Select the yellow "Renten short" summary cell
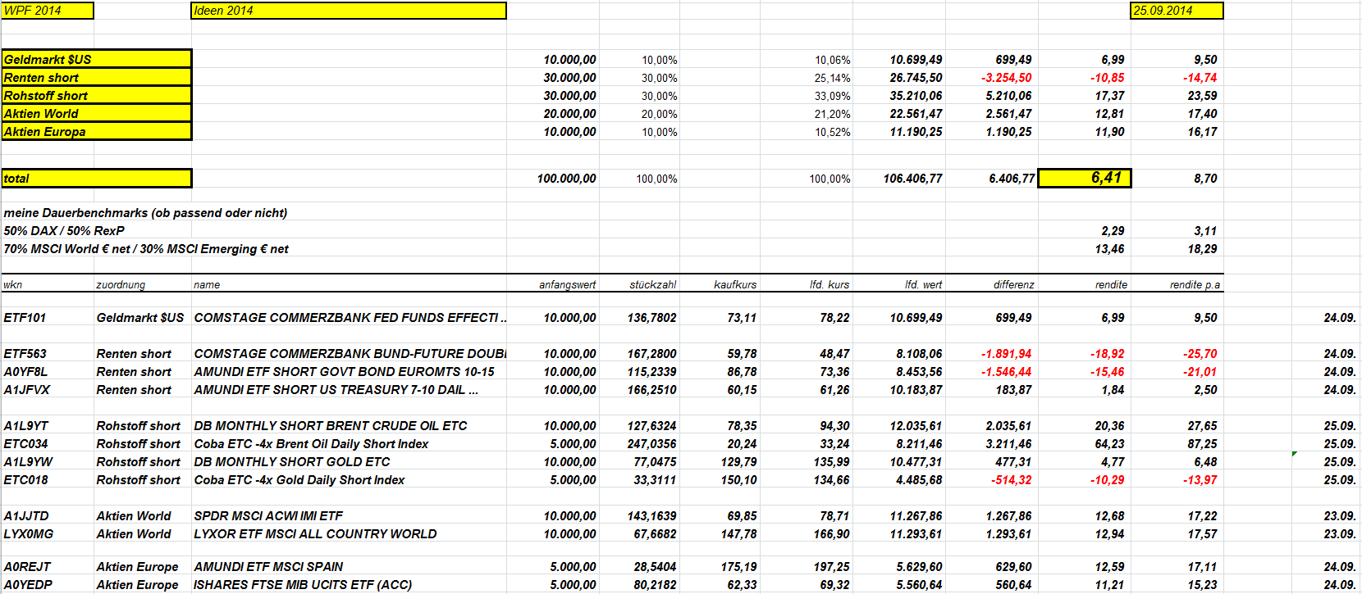This screenshot has width=1362, height=594. click(96, 77)
